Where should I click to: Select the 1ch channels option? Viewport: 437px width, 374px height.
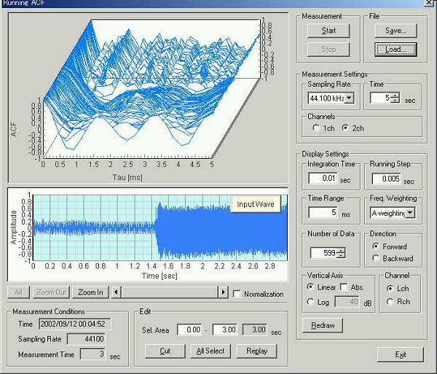click(315, 128)
